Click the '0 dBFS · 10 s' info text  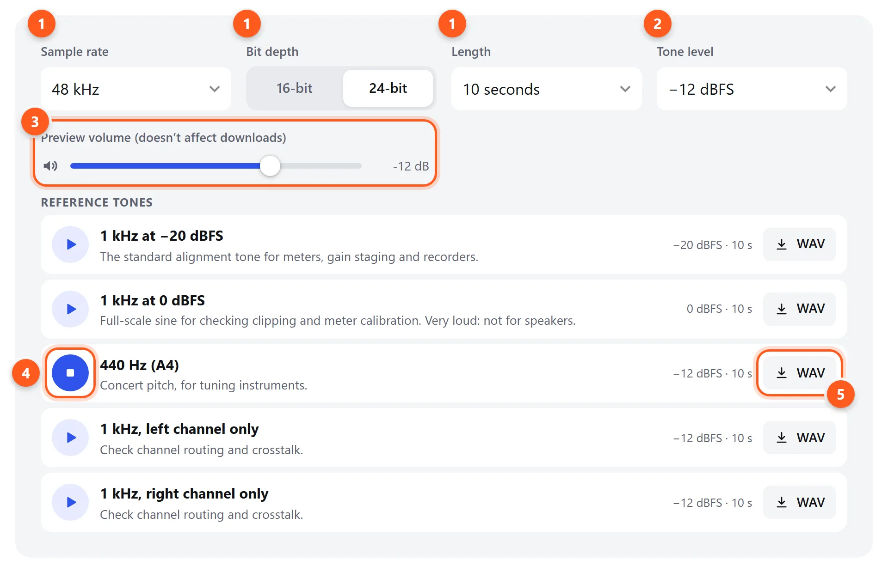(x=720, y=309)
